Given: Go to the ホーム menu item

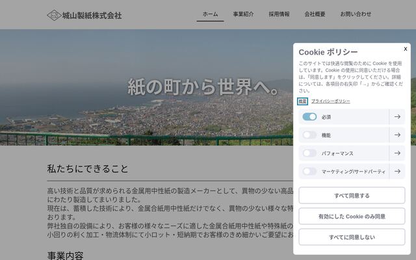Looking at the screenshot, I should tap(210, 14).
